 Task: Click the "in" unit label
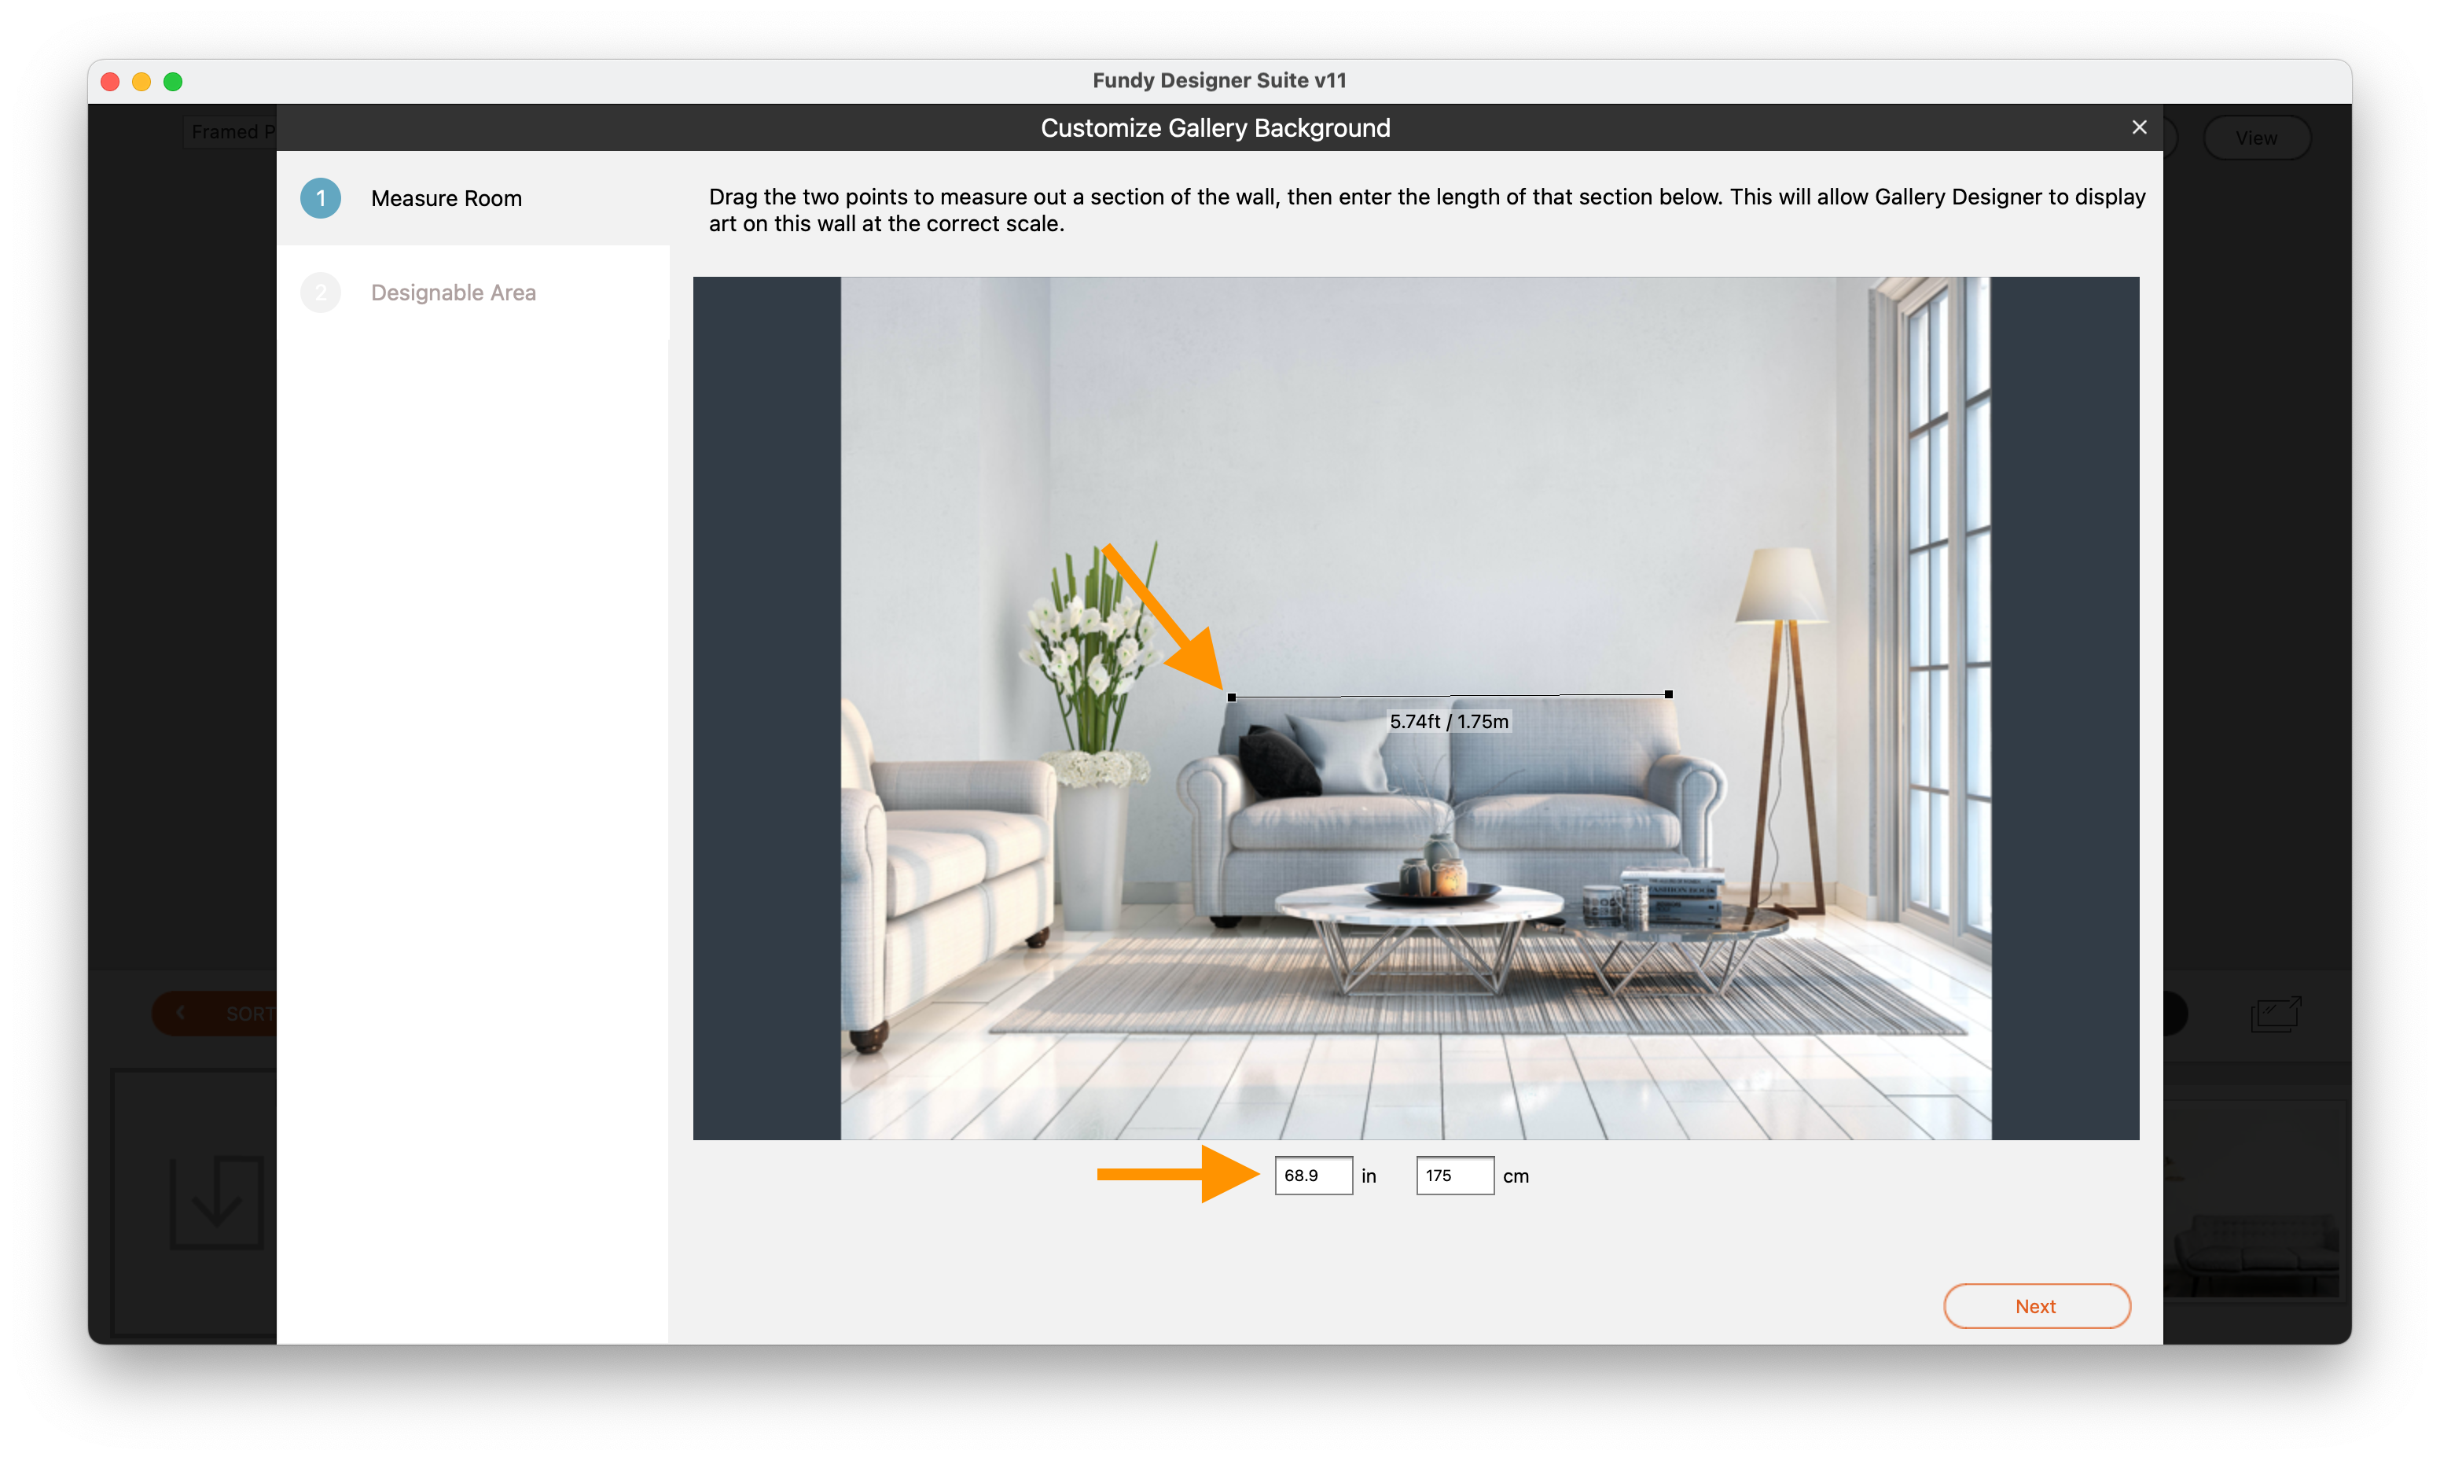(x=1369, y=1176)
